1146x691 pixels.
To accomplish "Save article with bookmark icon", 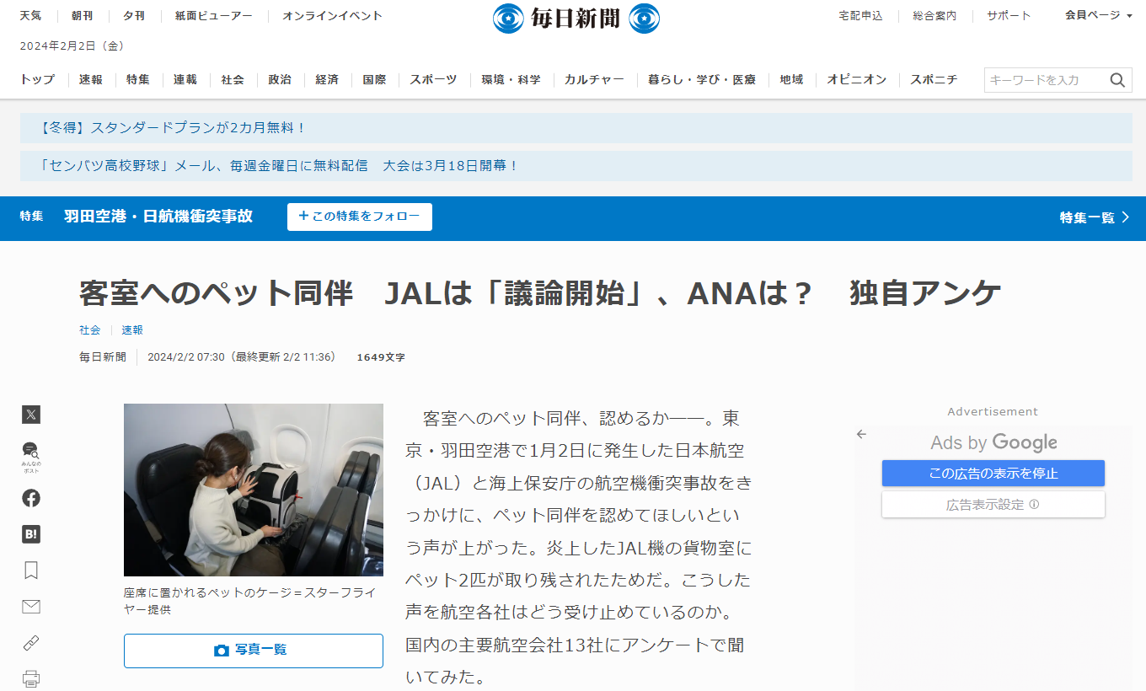I will pyautogui.click(x=31, y=570).
